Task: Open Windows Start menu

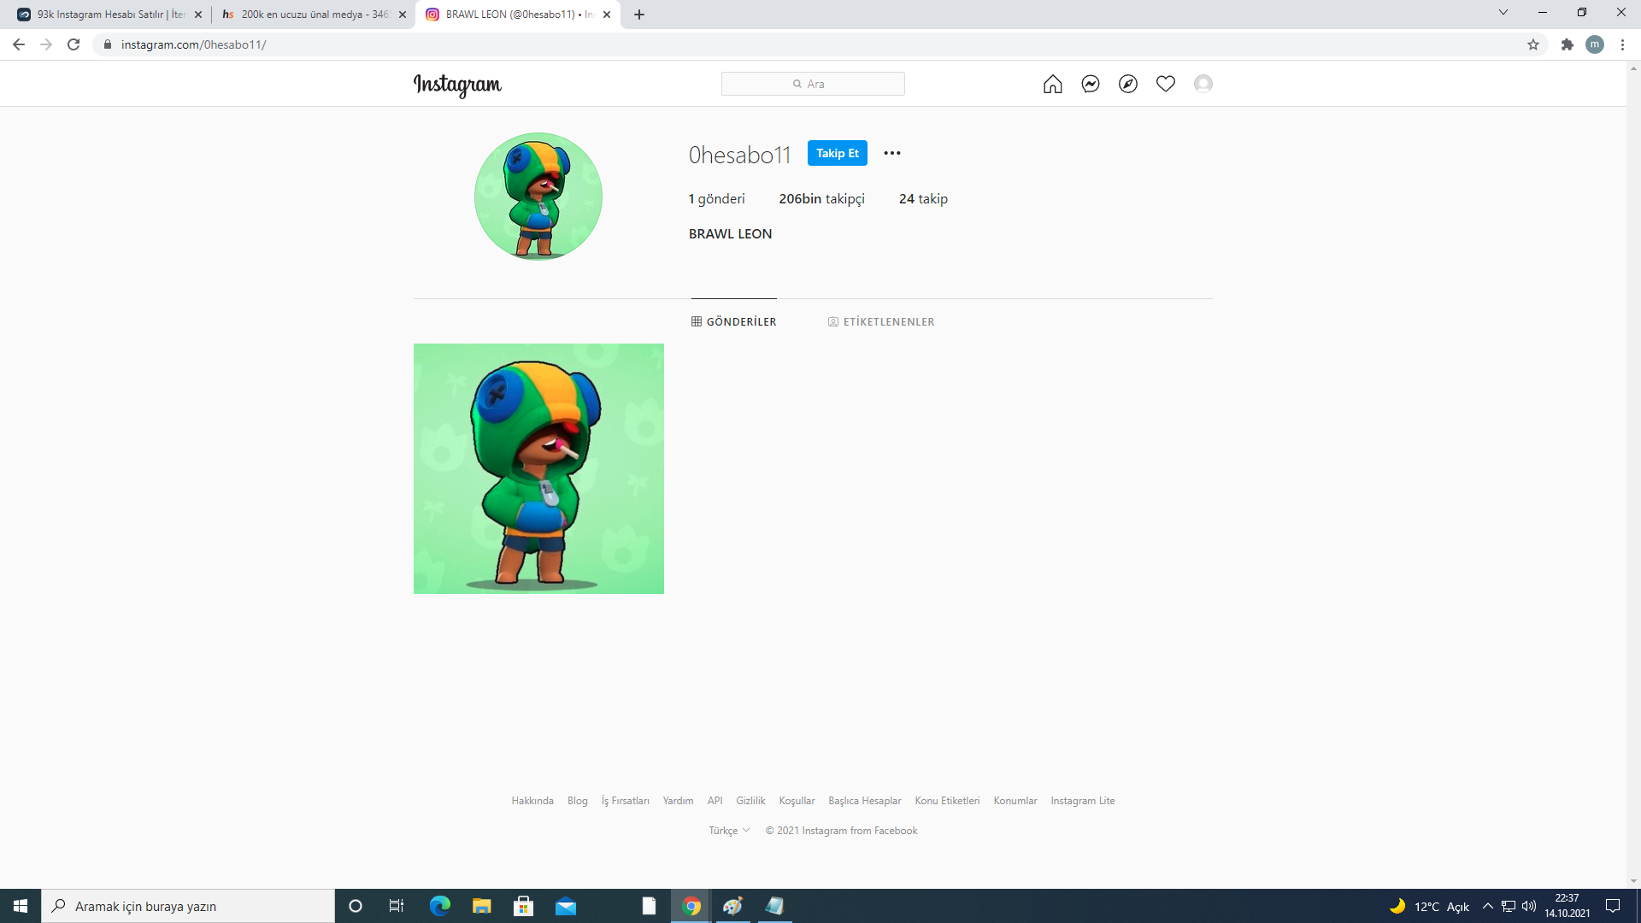Action: [21, 906]
